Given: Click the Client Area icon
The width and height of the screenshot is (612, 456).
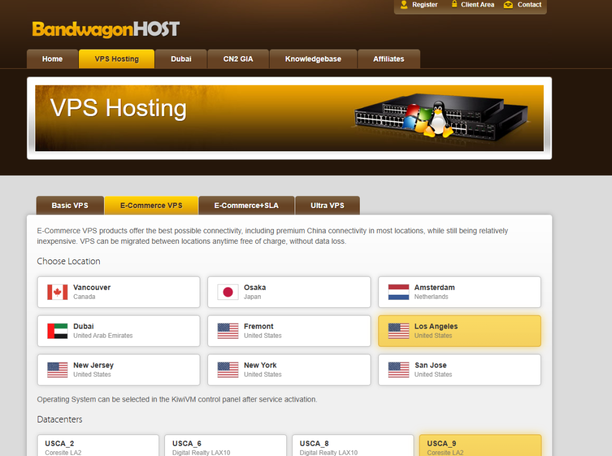Looking at the screenshot, I should click(452, 5).
